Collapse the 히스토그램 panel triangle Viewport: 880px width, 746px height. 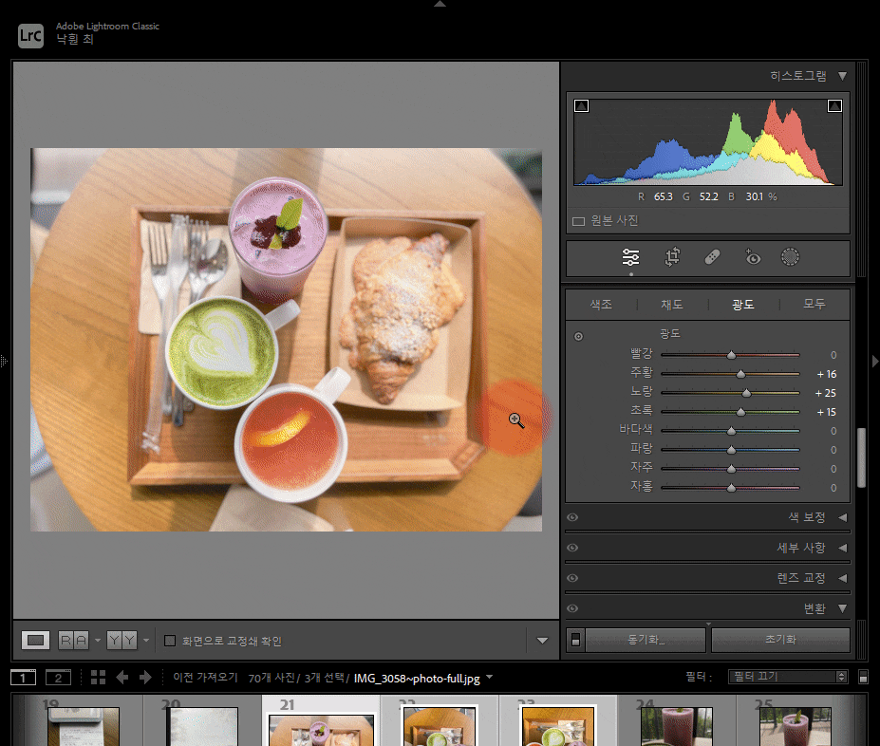(842, 76)
